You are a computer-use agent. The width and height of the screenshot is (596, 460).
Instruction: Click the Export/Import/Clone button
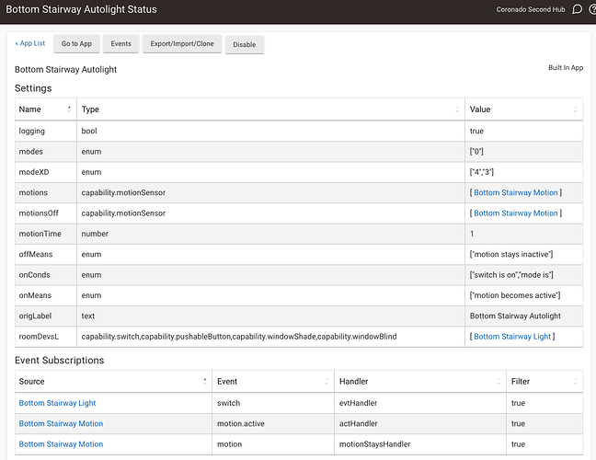click(182, 44)
